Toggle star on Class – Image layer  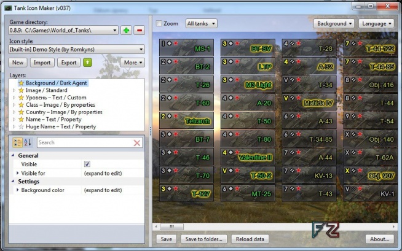tap(21, 105)
